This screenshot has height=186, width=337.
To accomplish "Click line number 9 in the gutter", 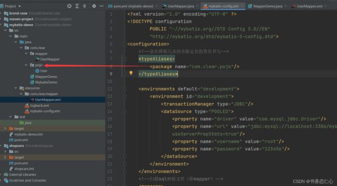I will click(x=111, y=74).
